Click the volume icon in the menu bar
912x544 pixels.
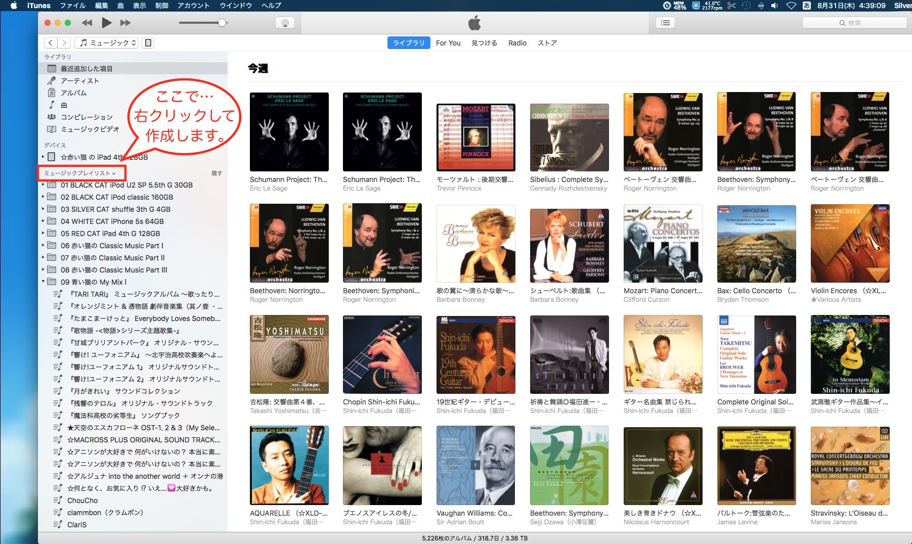tap(774, 6)
